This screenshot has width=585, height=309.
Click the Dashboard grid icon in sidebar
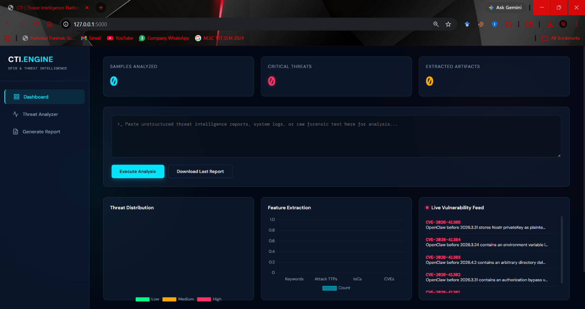pos(16,97)
